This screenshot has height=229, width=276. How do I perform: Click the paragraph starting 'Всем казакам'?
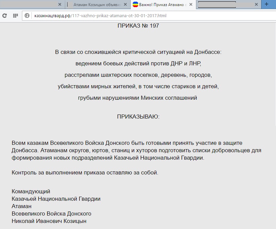click(135, 150)
